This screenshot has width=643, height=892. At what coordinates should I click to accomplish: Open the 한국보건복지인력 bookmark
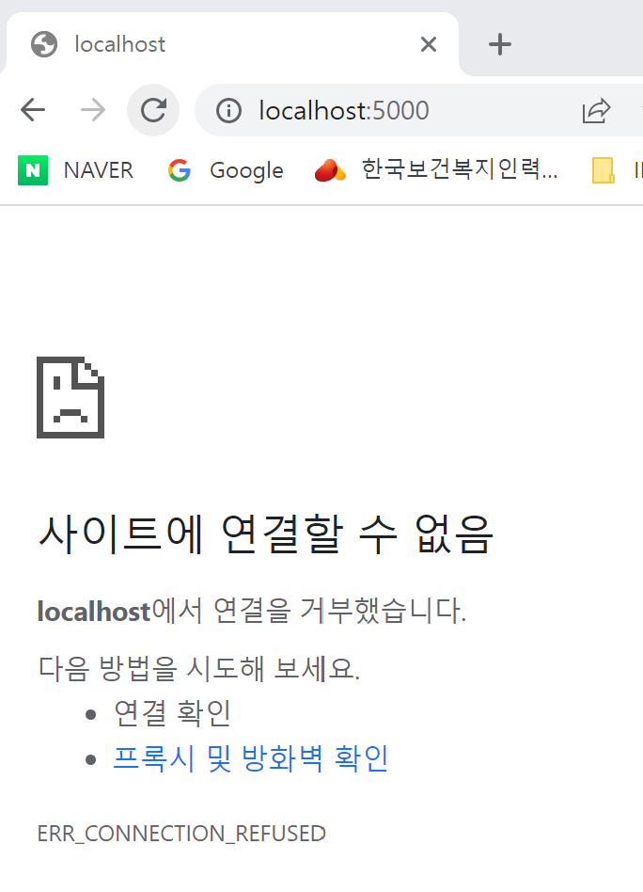tap(436, 170)
